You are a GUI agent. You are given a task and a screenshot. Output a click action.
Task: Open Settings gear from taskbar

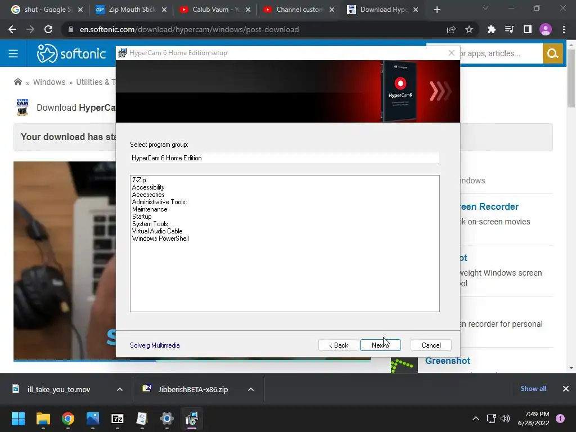(x=166, y=418)
